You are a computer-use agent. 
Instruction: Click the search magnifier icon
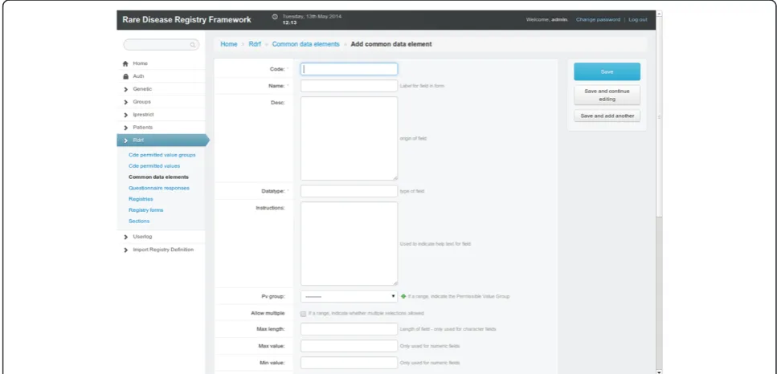pos(192,45)
